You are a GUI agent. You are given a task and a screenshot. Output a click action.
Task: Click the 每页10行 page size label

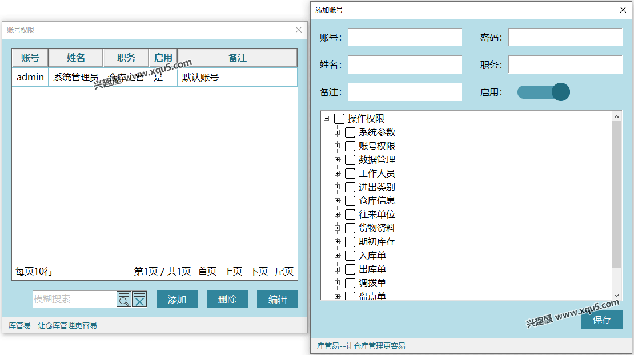34,272
